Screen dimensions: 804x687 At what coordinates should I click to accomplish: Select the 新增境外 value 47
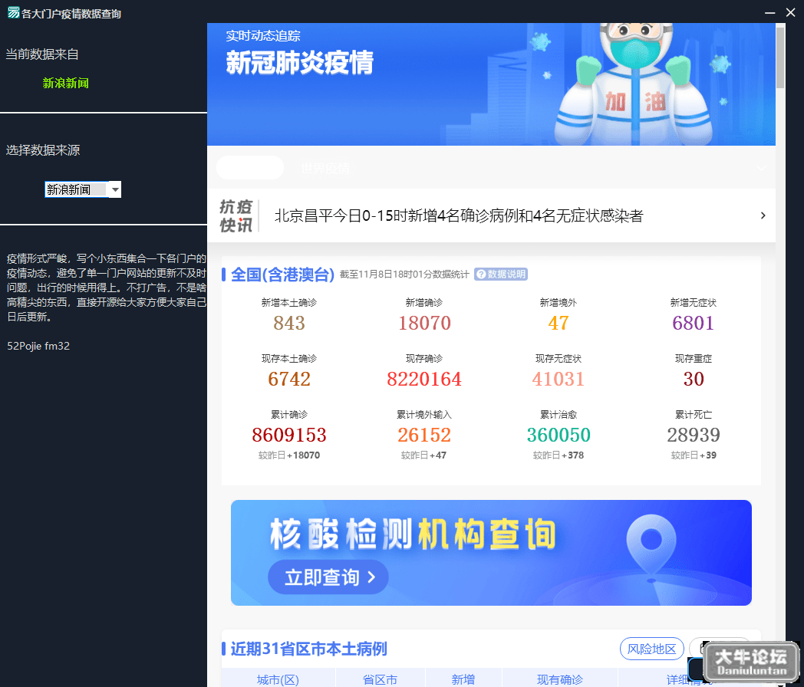point(559,324)
